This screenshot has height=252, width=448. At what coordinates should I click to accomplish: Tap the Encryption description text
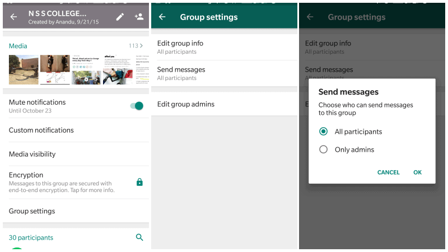(x=62, y=186)
